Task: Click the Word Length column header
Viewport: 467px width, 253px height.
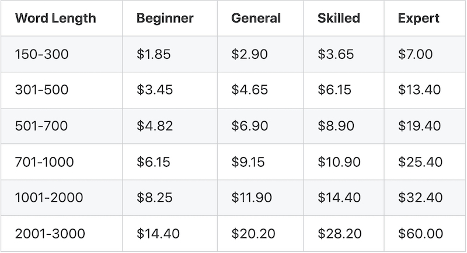Action: 55,18
